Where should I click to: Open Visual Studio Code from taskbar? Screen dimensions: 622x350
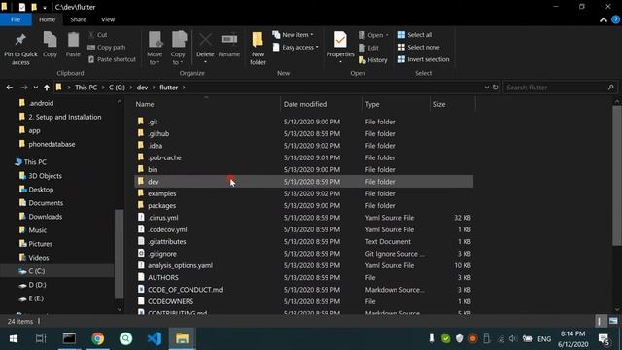[x=154, y=338]
